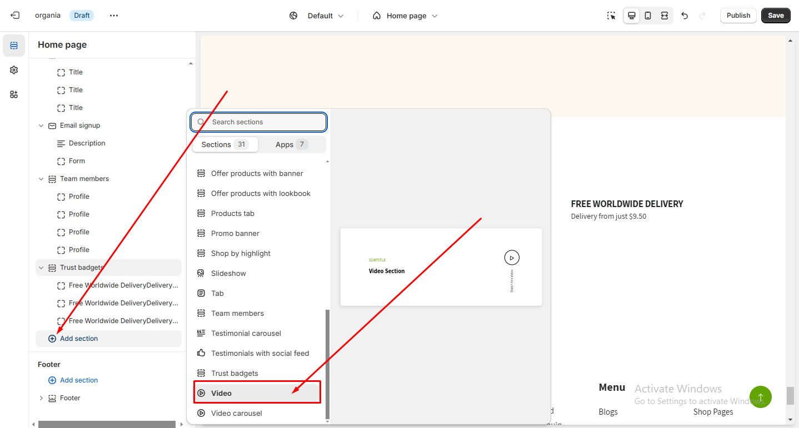This screenshot has height=428, width=799.
Task: Expand the Footer section
Action: click(x=41, y=398)
